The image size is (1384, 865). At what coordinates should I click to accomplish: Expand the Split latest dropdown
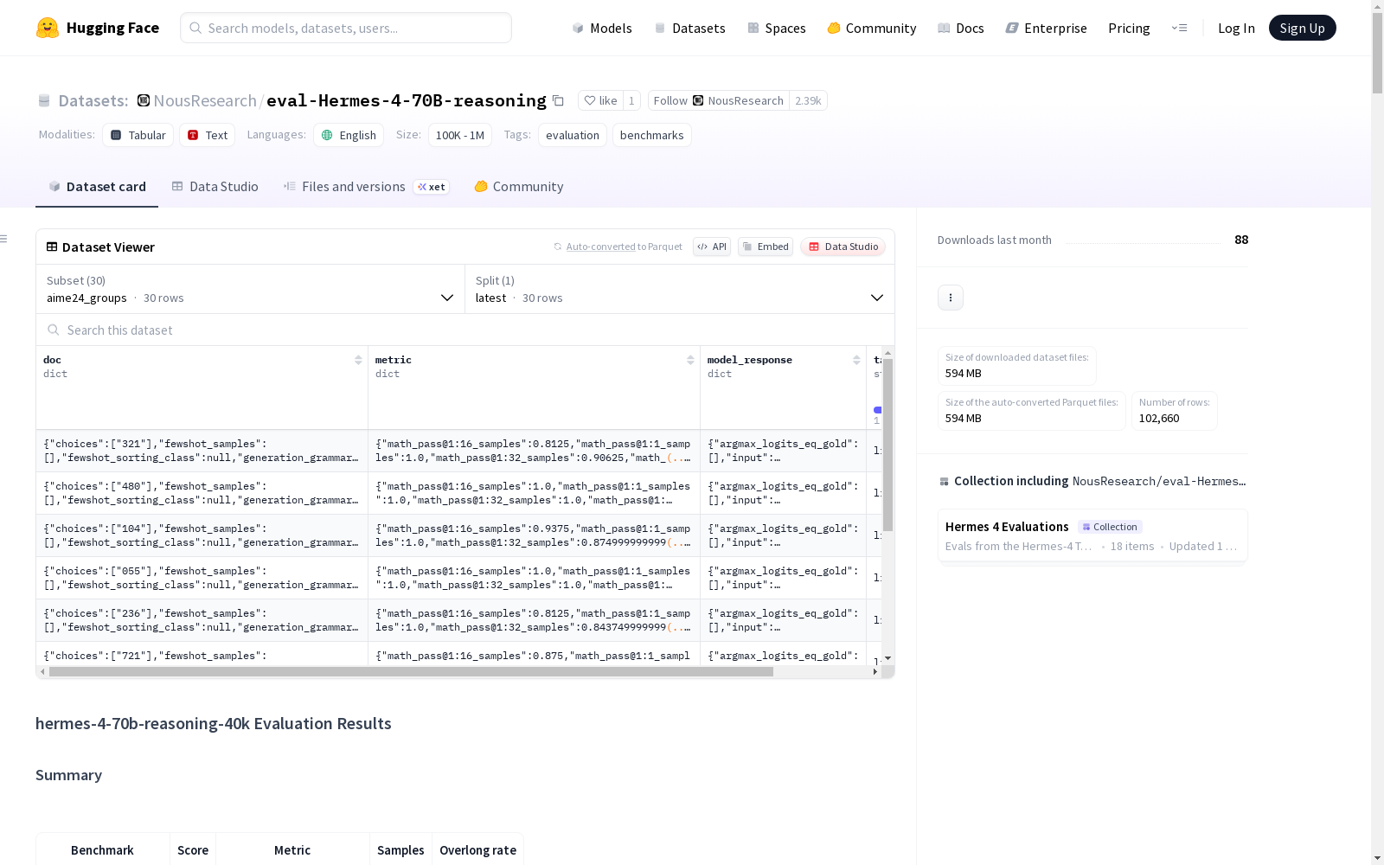point(680,289)
